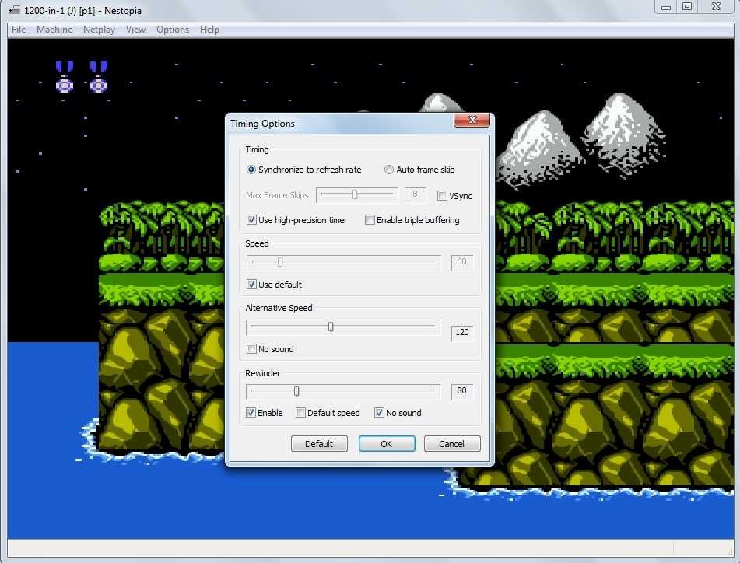740x563 pixels.
Task: Click the Max Frame Skips value 8
Action: [416, 194]
